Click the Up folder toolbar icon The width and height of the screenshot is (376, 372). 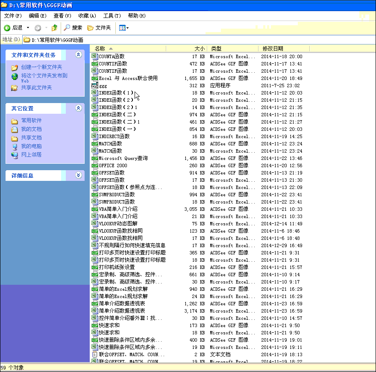(54, 28)
